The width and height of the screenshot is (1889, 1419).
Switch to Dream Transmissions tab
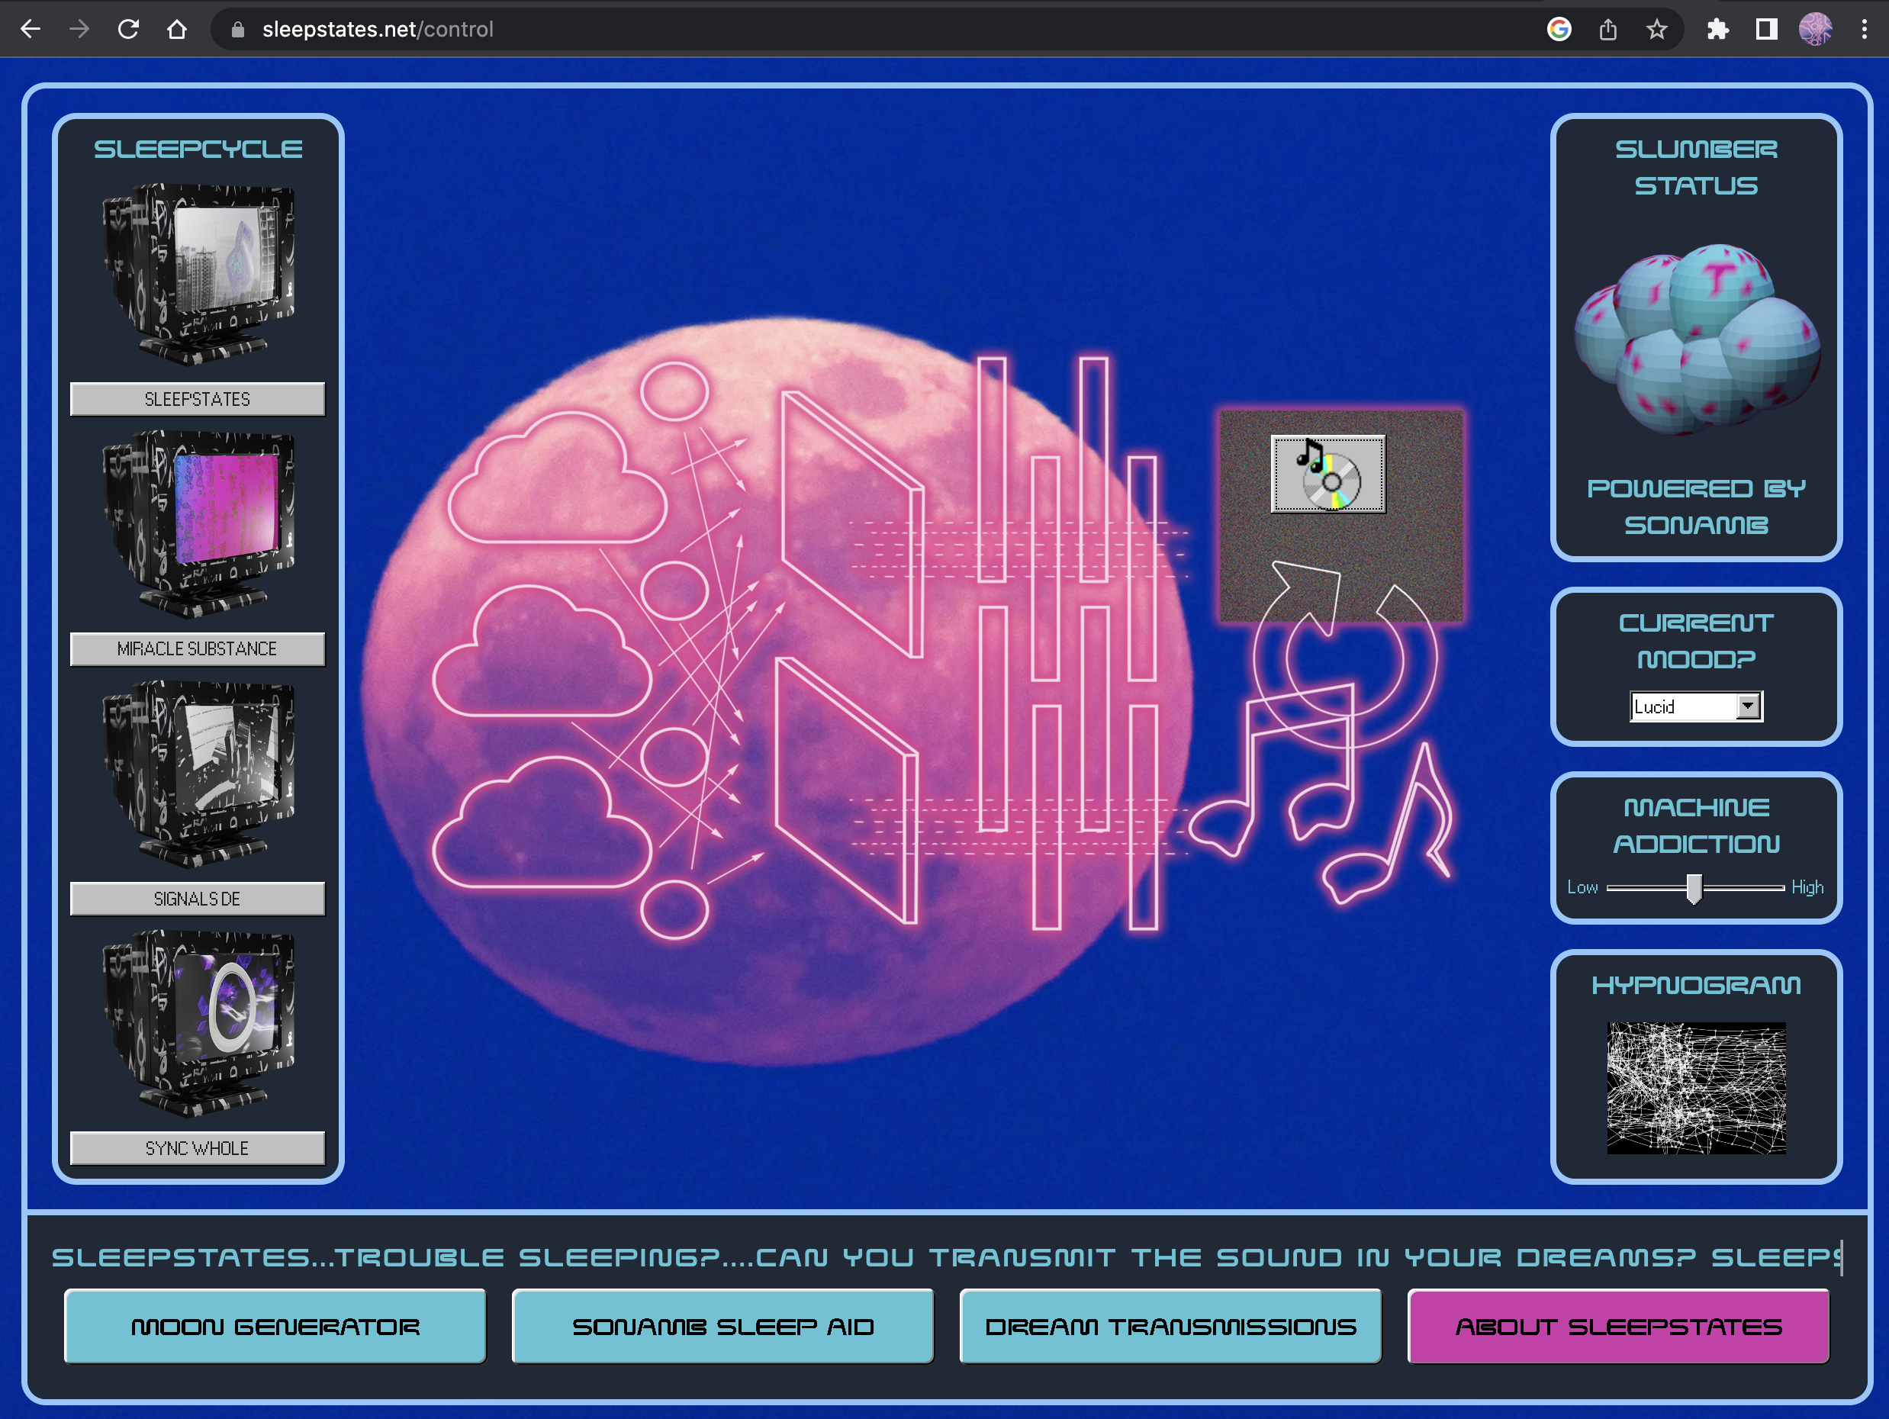(x=1170, y=1326)
